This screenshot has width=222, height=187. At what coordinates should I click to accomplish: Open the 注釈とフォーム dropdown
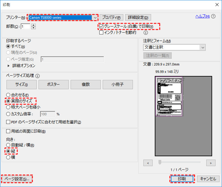coord(202,47)
